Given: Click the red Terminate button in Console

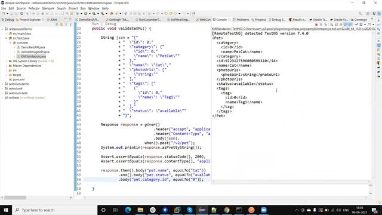Looking at the screenshot, I should pyautogui.click(x=316, y=24).
